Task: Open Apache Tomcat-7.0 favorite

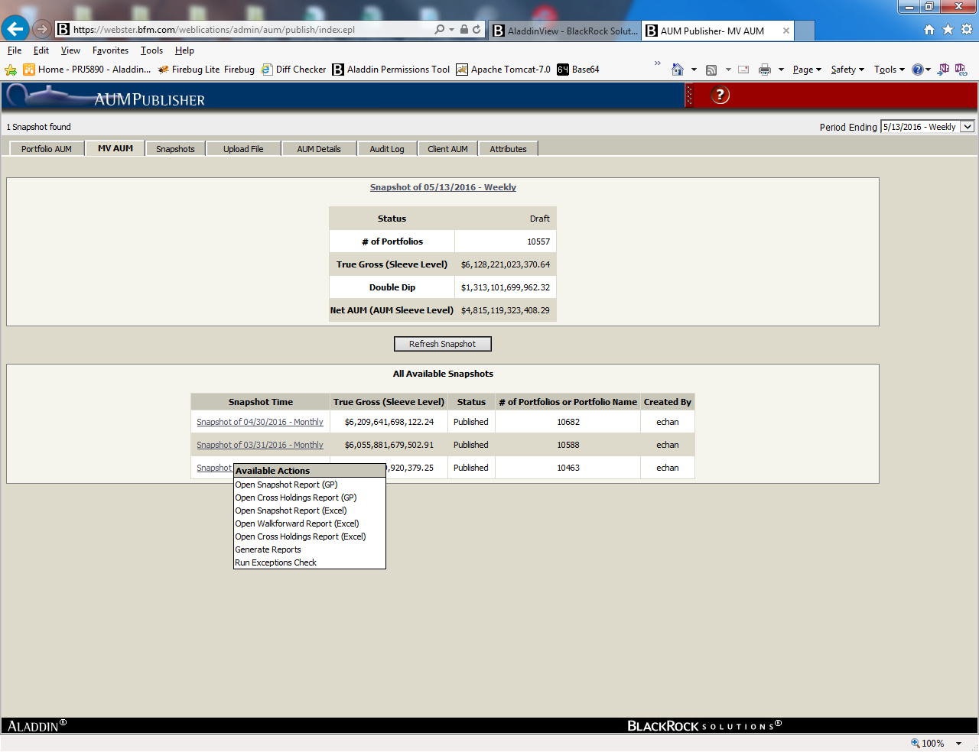Action: click(x=503, y=70)
